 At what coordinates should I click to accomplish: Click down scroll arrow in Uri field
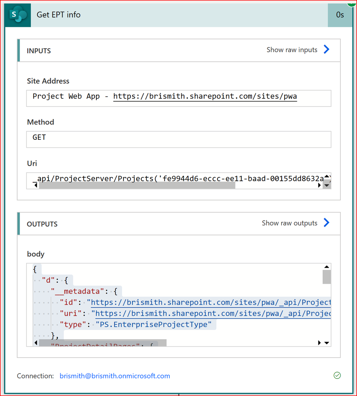tap(327, 185)
